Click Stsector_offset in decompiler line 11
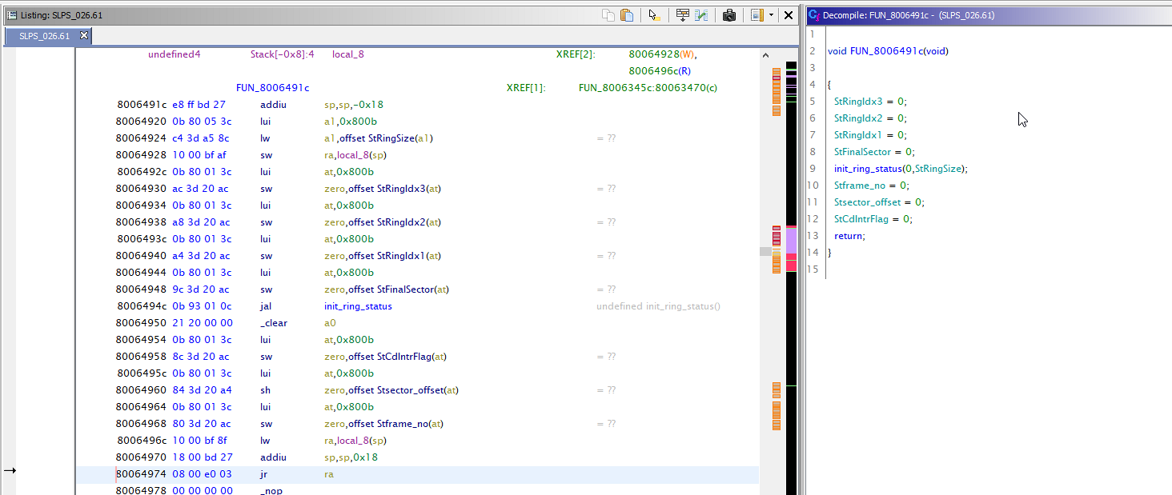 click(867, 202)
